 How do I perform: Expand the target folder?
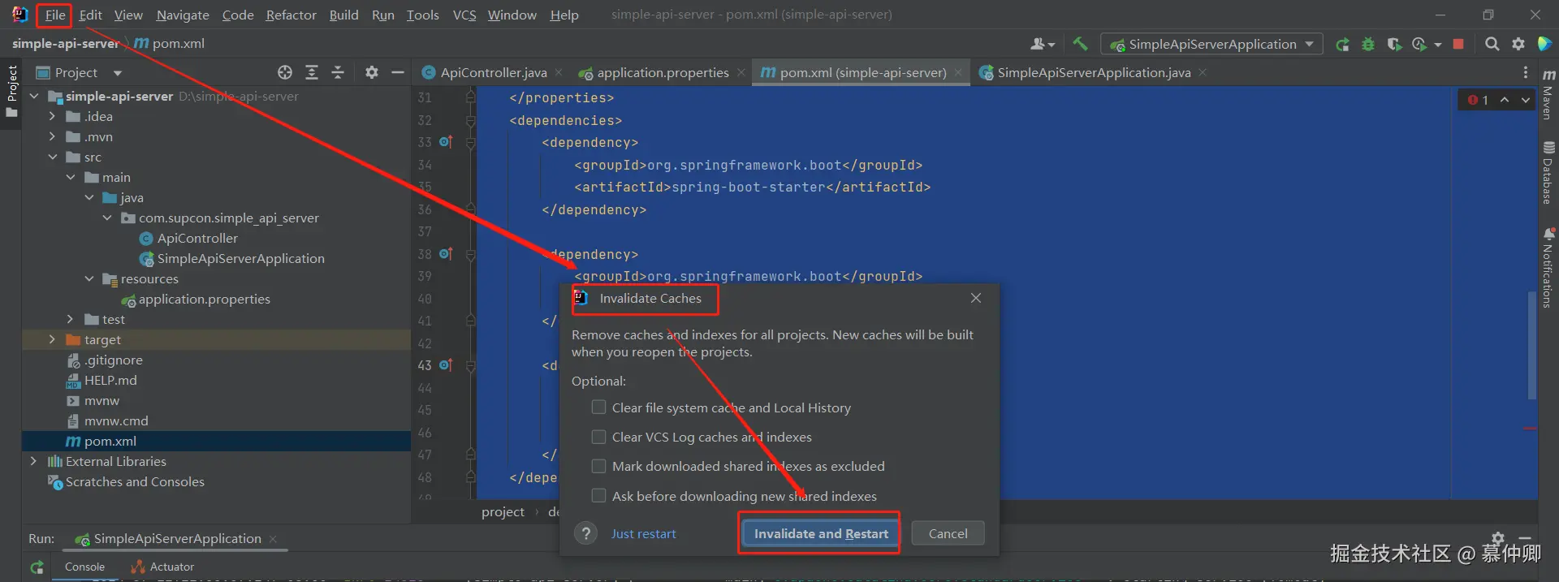[52, 339]
